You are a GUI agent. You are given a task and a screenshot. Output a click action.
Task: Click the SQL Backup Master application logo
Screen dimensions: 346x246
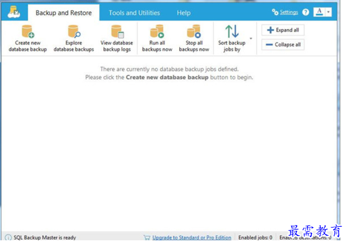pyautogui.click(x=14, y=12)
